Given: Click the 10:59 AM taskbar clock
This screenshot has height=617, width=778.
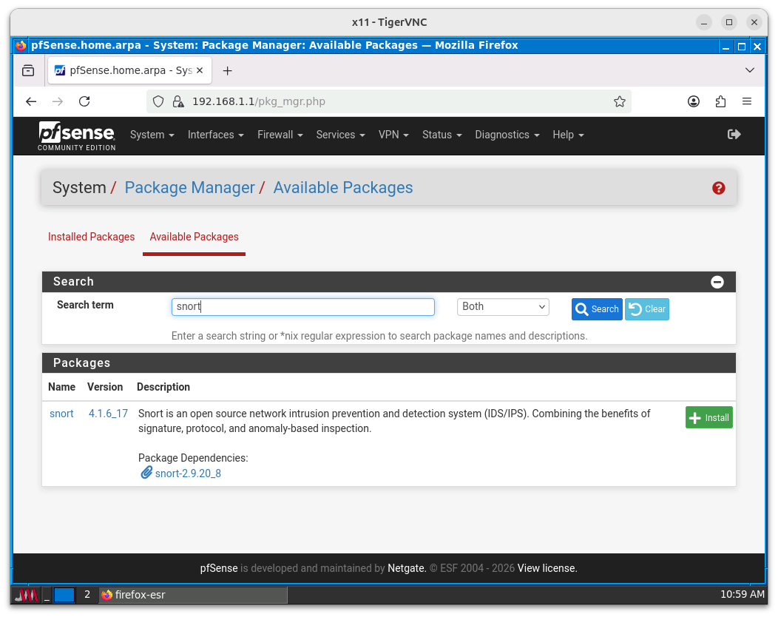Looking at the screenshot, I should point(742,594).
